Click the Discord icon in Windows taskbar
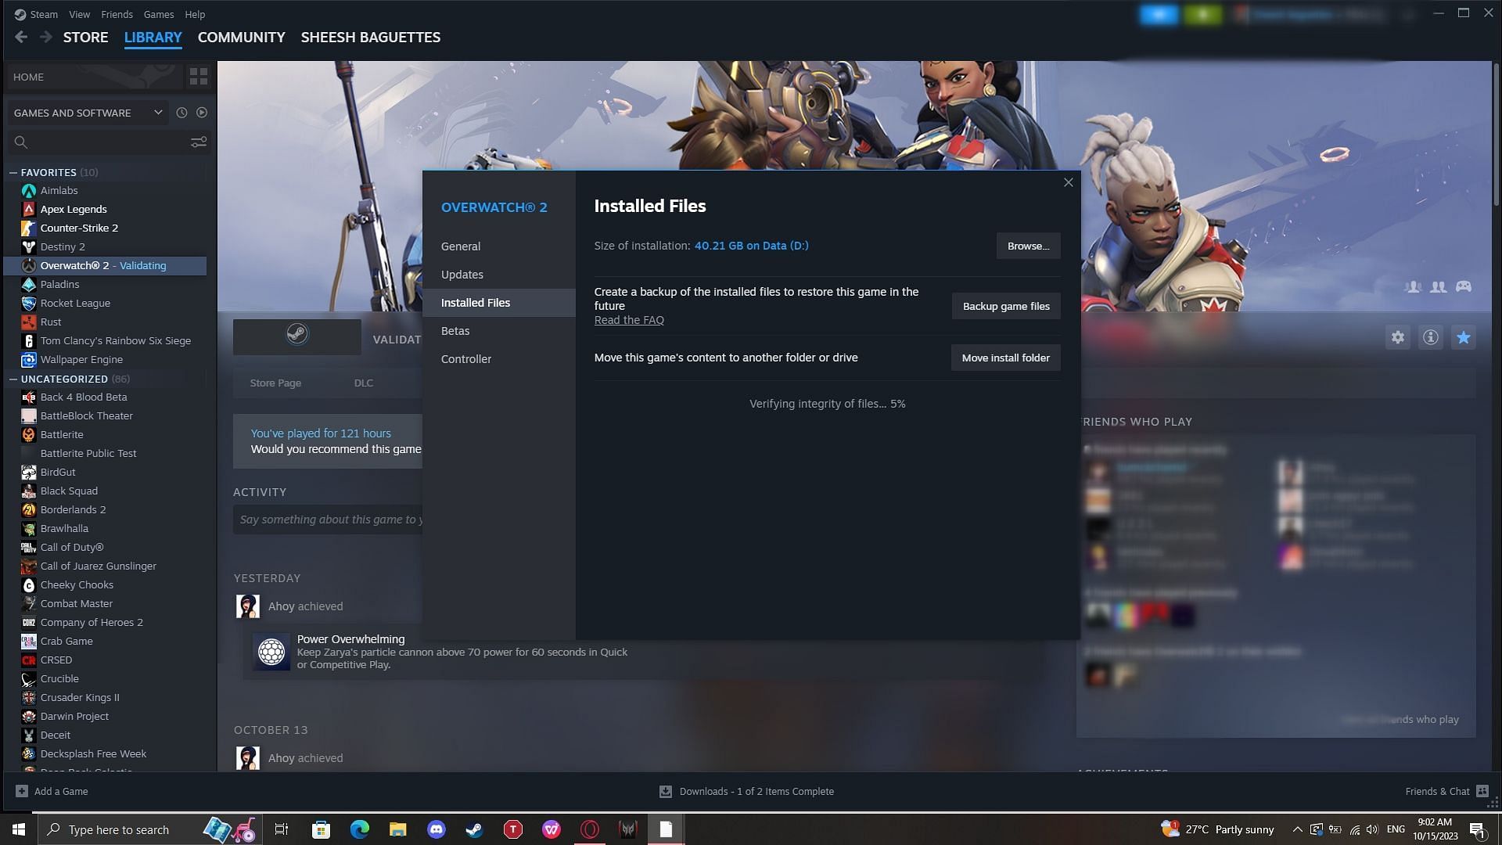This screenshot has width=1502, height=845. (435, 829)
